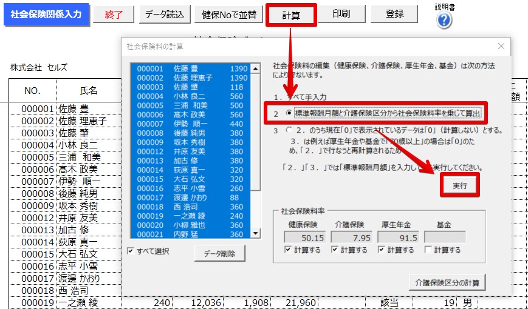Click the 計算 button in toolbar
Viewport: 528px width, 309px height.
coord(292,15)
